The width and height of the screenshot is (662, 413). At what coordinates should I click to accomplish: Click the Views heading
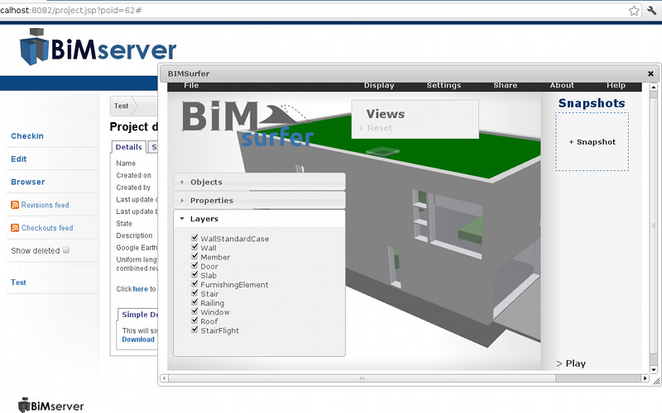point(386,114)
